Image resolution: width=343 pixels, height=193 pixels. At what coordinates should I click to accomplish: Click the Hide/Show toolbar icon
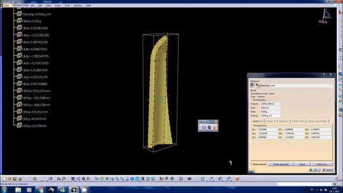pos(148,179)
